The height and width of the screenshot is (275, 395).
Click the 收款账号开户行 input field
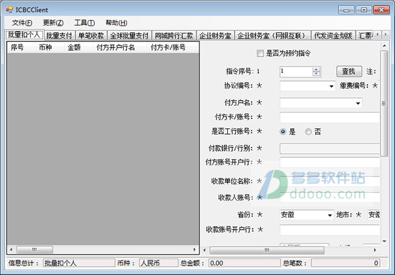330,230
